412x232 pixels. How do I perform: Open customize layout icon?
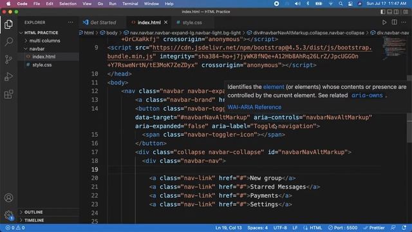click(406, 12)
